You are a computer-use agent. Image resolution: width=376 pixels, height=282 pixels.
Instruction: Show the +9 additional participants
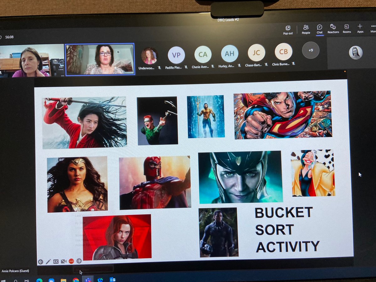[x=311, y=50]
